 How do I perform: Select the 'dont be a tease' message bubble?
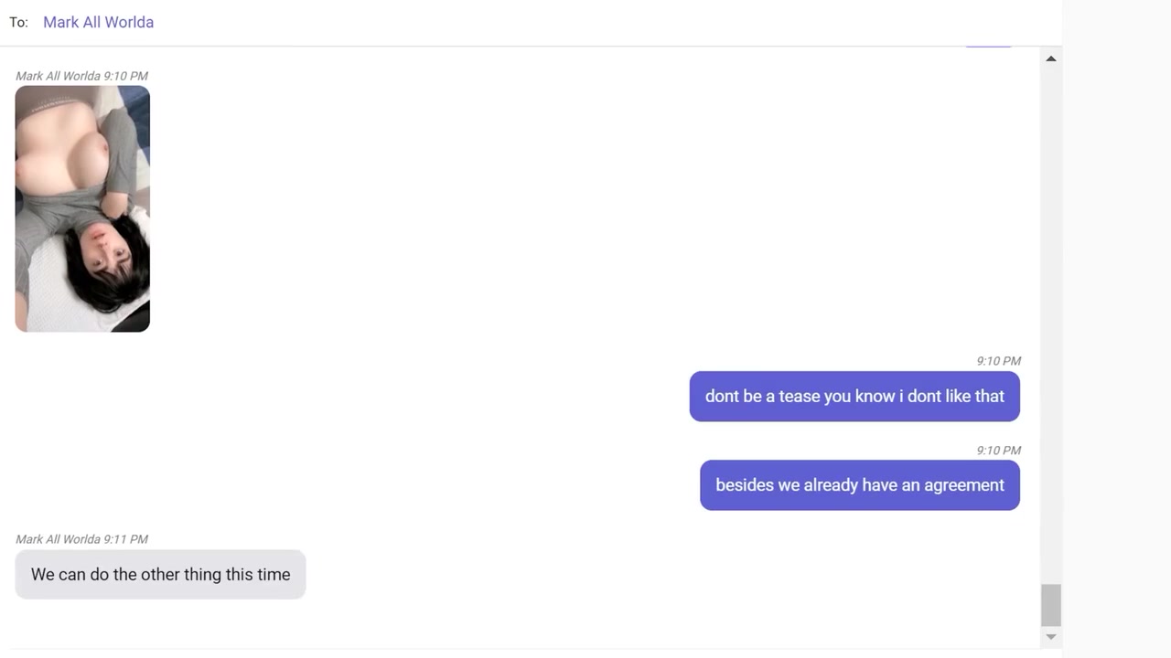coord(854,396)
